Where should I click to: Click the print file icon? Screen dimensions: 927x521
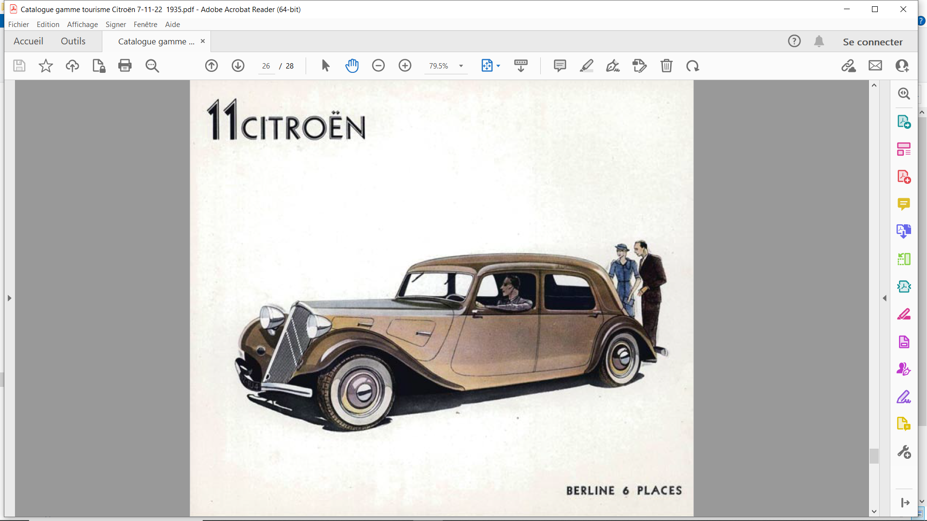(x=125, y=66)
